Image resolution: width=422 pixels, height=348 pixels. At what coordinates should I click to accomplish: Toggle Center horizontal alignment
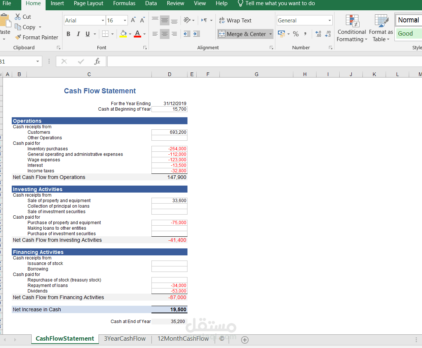(x=165, y=34)
